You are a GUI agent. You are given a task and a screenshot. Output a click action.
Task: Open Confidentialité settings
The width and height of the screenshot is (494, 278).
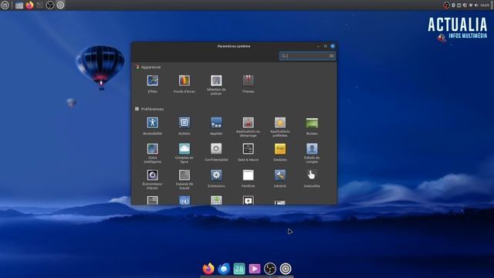216,152
